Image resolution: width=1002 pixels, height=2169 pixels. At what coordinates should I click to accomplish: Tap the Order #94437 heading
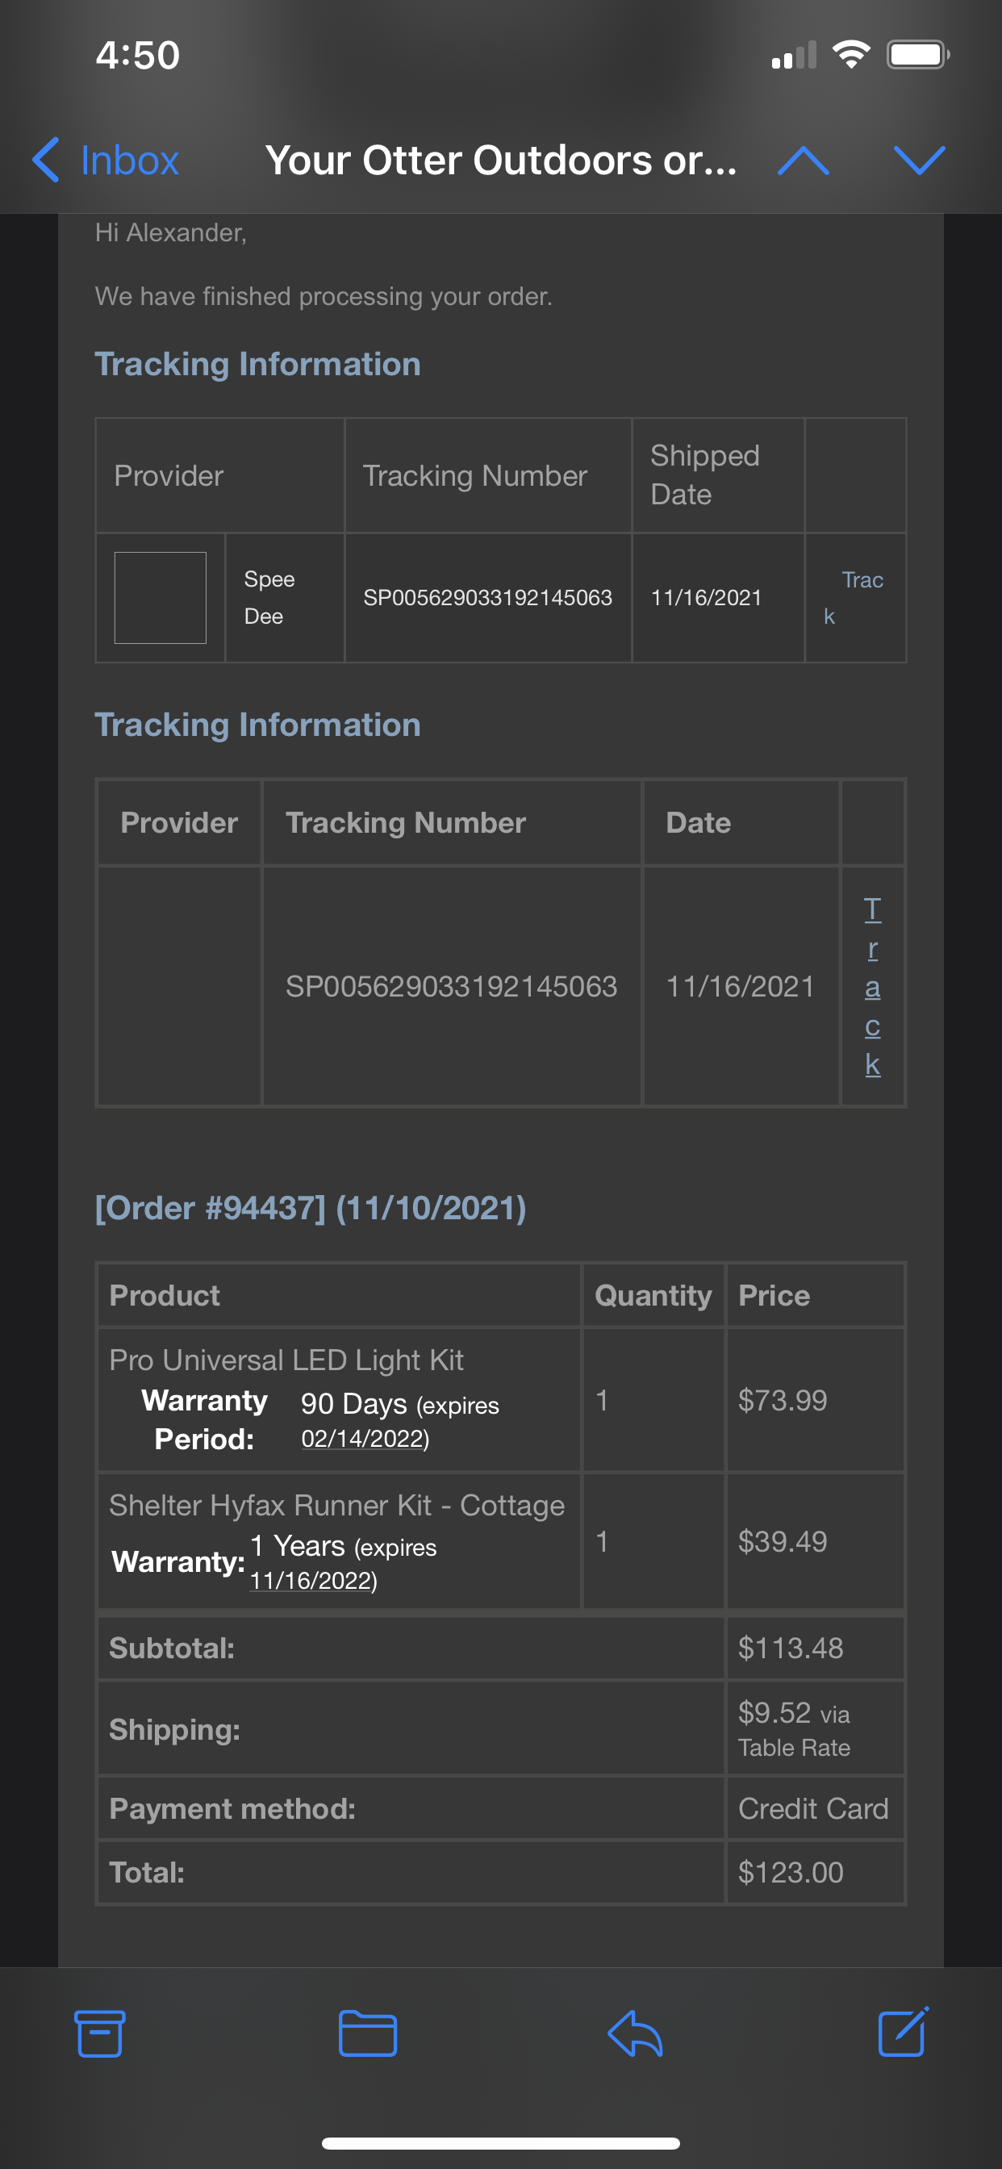coord(310,1208)
